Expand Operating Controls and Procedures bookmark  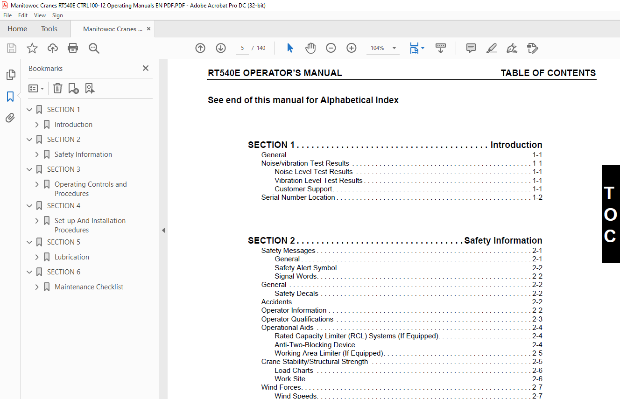(x=37, y=184)
